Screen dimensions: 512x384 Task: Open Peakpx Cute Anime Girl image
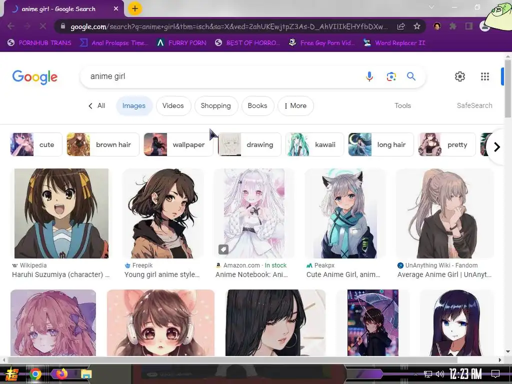pos(345,213)
